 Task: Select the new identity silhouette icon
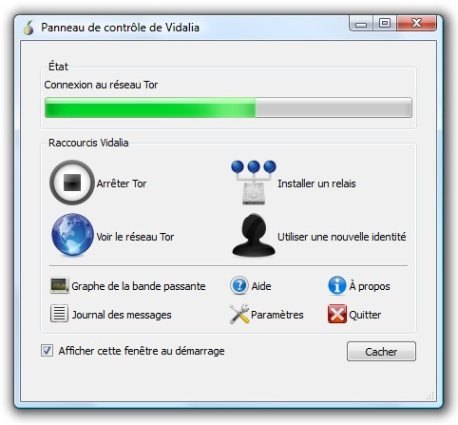254,235
